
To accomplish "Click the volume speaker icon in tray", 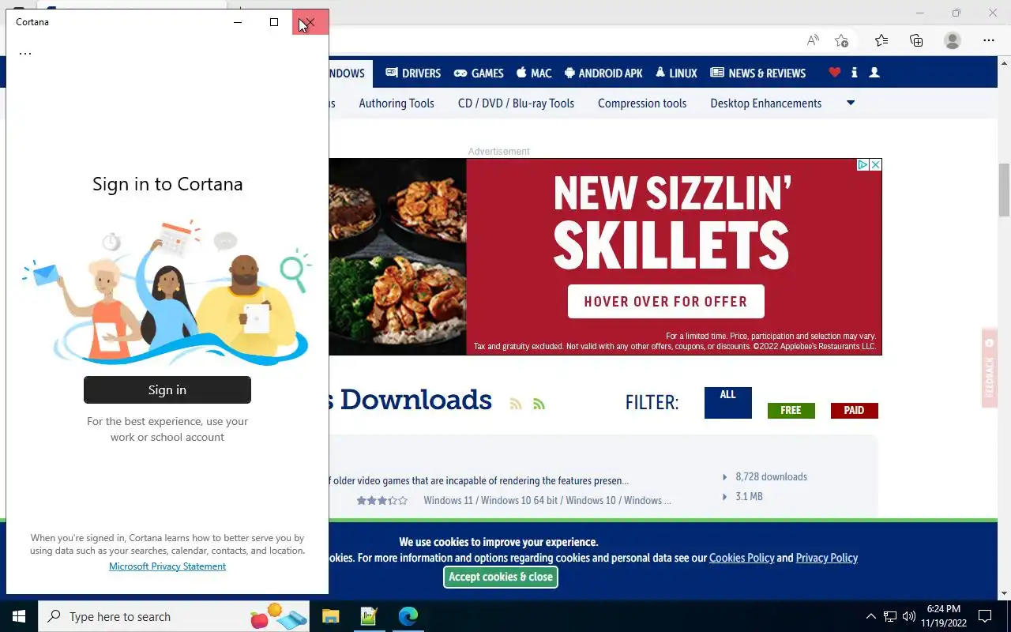I will [x=909, y=616].
